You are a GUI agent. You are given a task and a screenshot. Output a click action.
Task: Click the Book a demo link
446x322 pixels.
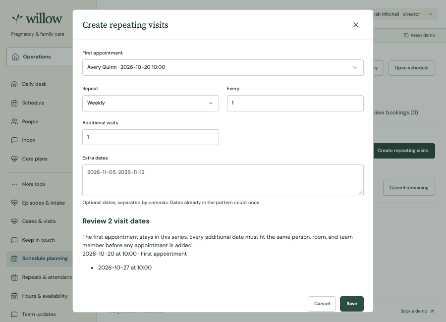tap(417, 311)
